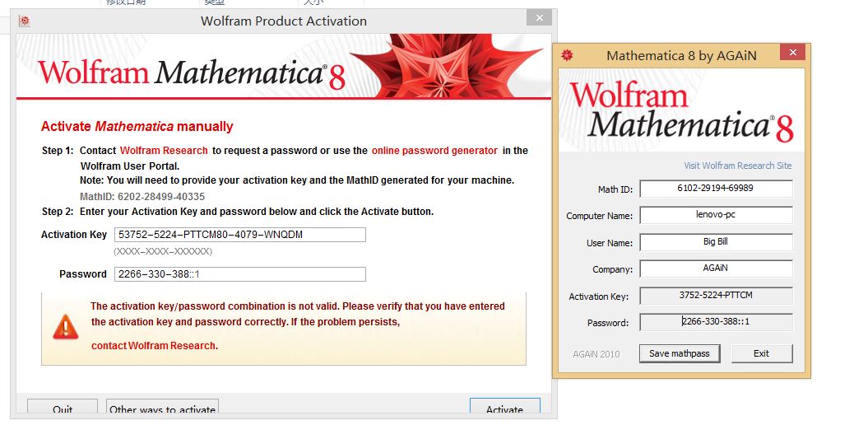Click the Activate button
The height and width of the screenshot is (425, 854).
504,409
